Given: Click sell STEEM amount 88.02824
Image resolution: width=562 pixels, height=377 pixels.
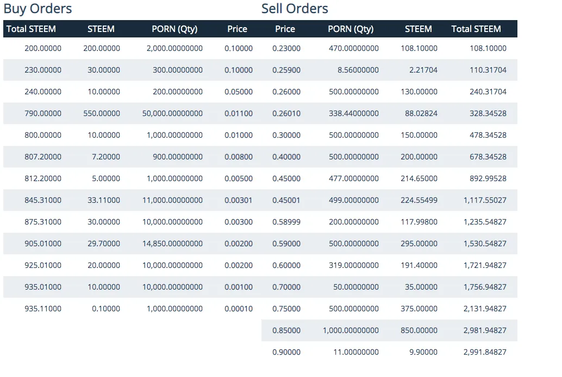Looking at the screenshot, I should tap(421, 113).
